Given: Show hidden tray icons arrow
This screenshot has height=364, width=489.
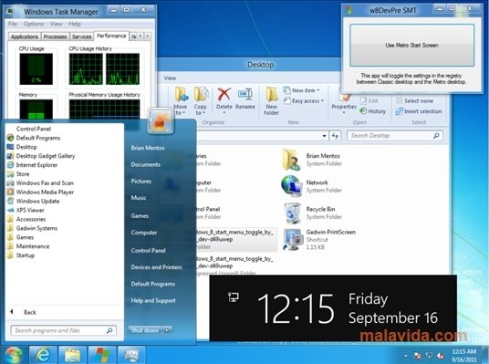Looking at the screenshot, I should coord(406,355).
